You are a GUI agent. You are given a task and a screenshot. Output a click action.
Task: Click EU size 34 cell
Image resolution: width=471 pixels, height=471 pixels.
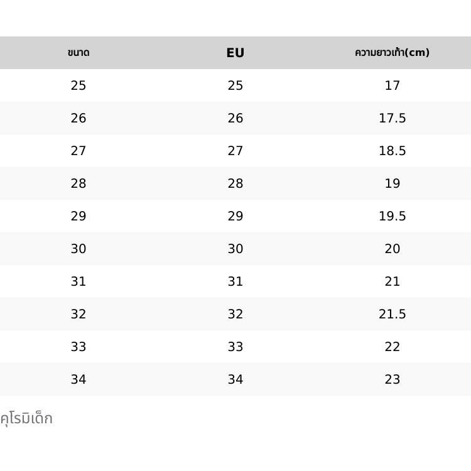click(x=235, y=379)
